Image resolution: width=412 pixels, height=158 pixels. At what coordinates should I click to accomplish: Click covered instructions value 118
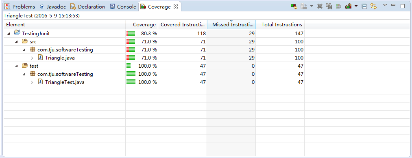coord(201,34)
